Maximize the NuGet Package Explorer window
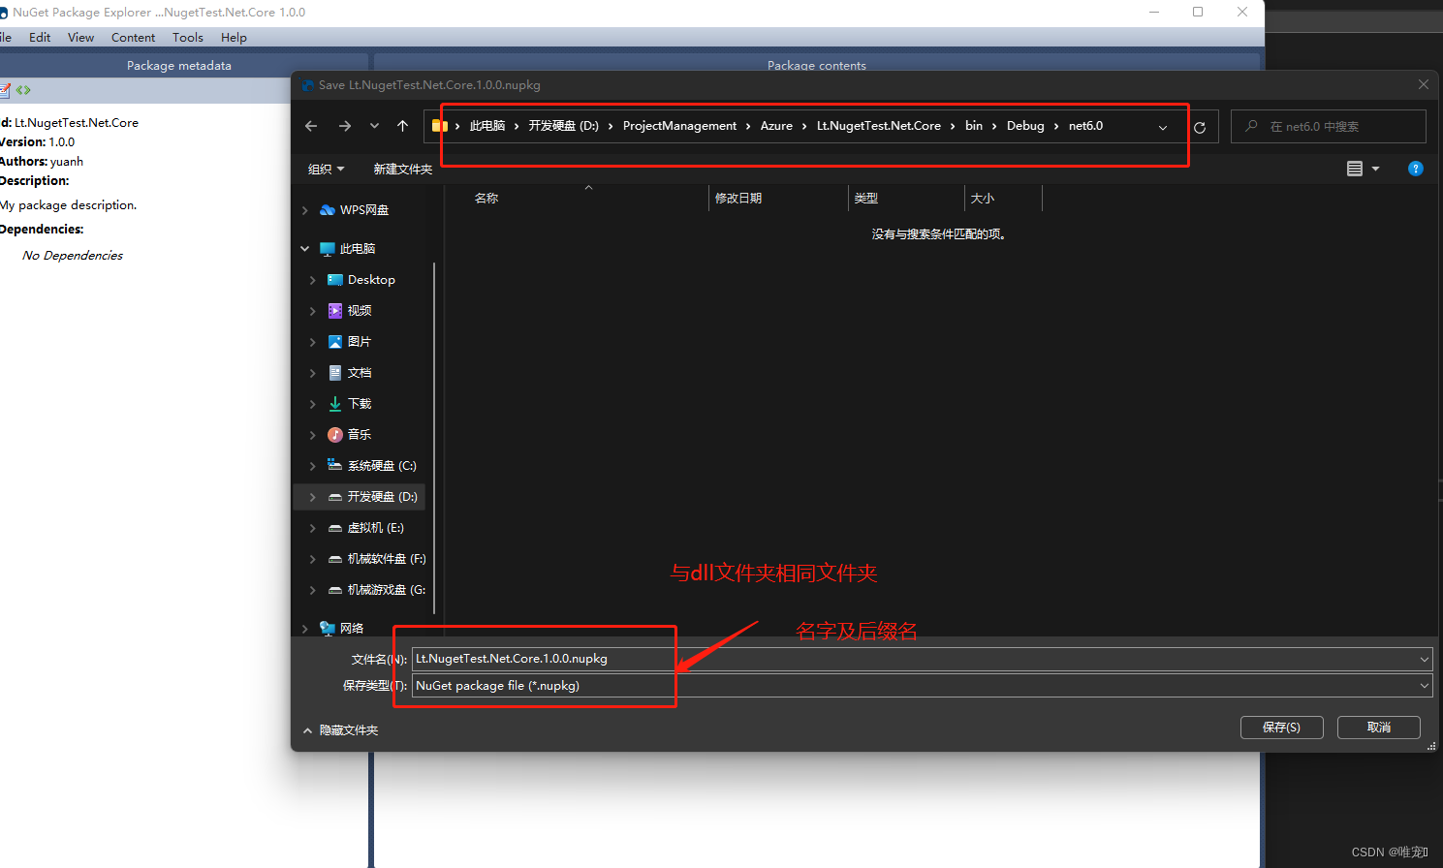 [x=1198, y=12]
